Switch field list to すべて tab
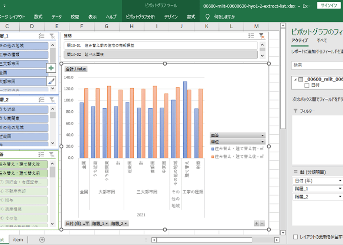 322,40
